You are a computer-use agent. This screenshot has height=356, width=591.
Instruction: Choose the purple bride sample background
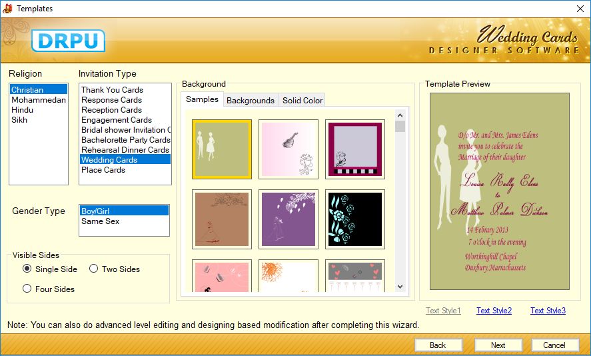[289, 219]
